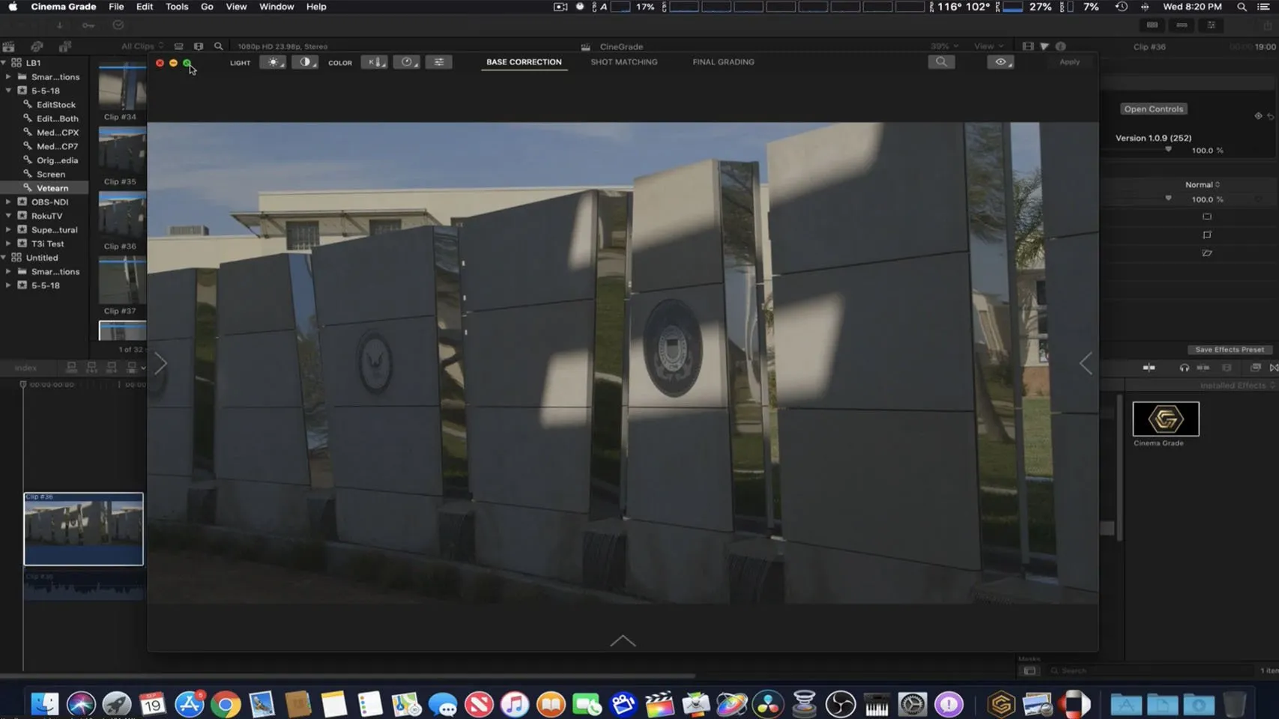Screen dimensions: 1279x719
Task: Select Clip #36 in the timeline
Action: pyautogui.click(x=83, y=529)
